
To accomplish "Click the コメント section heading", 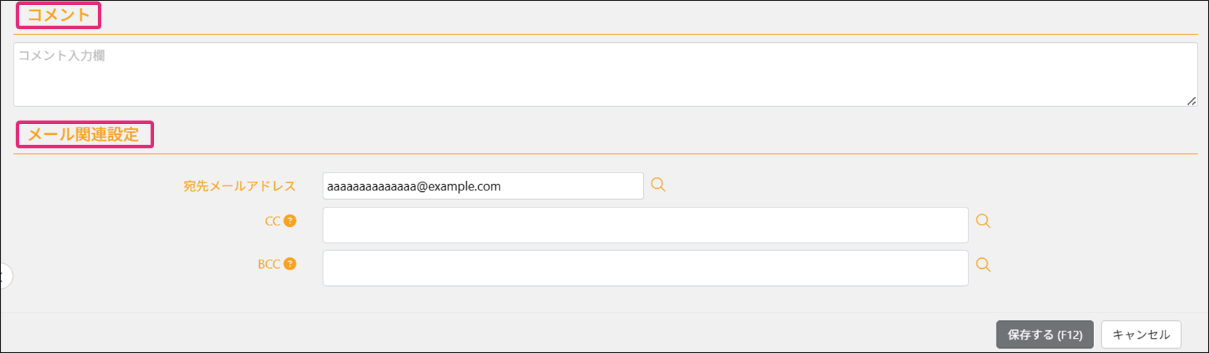I will click(x=59, y=15).
